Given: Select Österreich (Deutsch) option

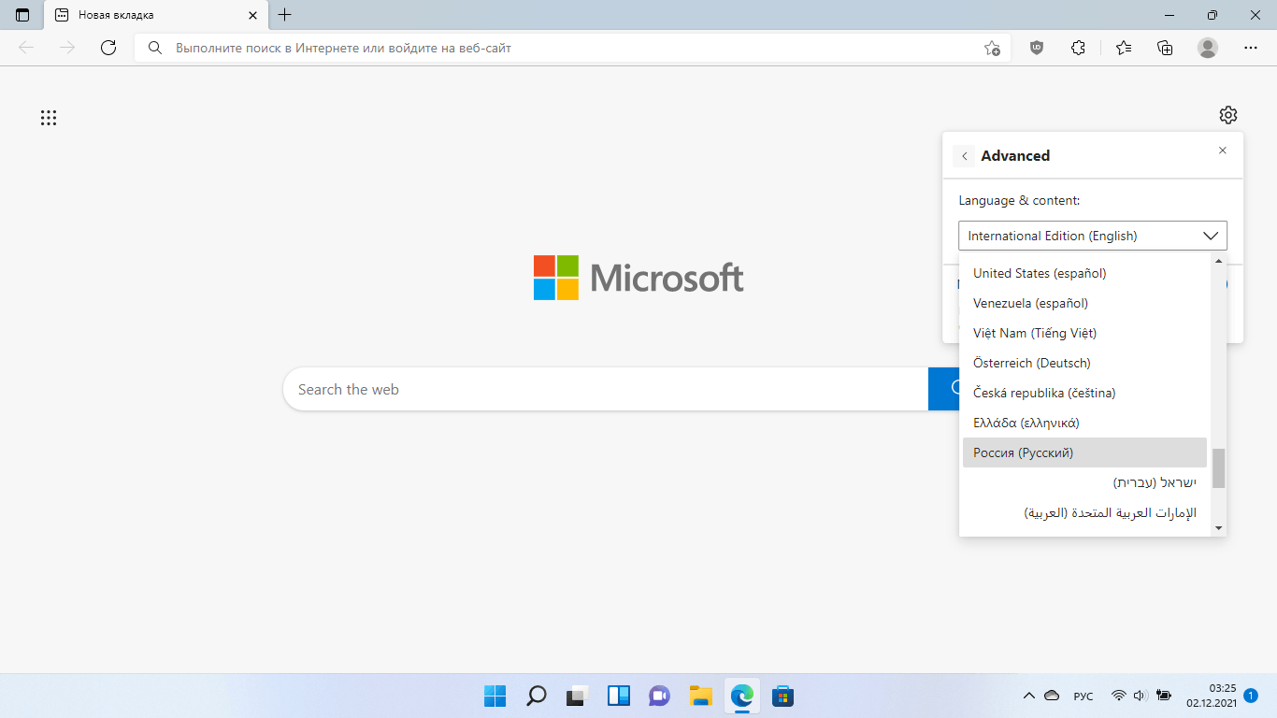Looking at the screenshot, I should (1084, 363).
